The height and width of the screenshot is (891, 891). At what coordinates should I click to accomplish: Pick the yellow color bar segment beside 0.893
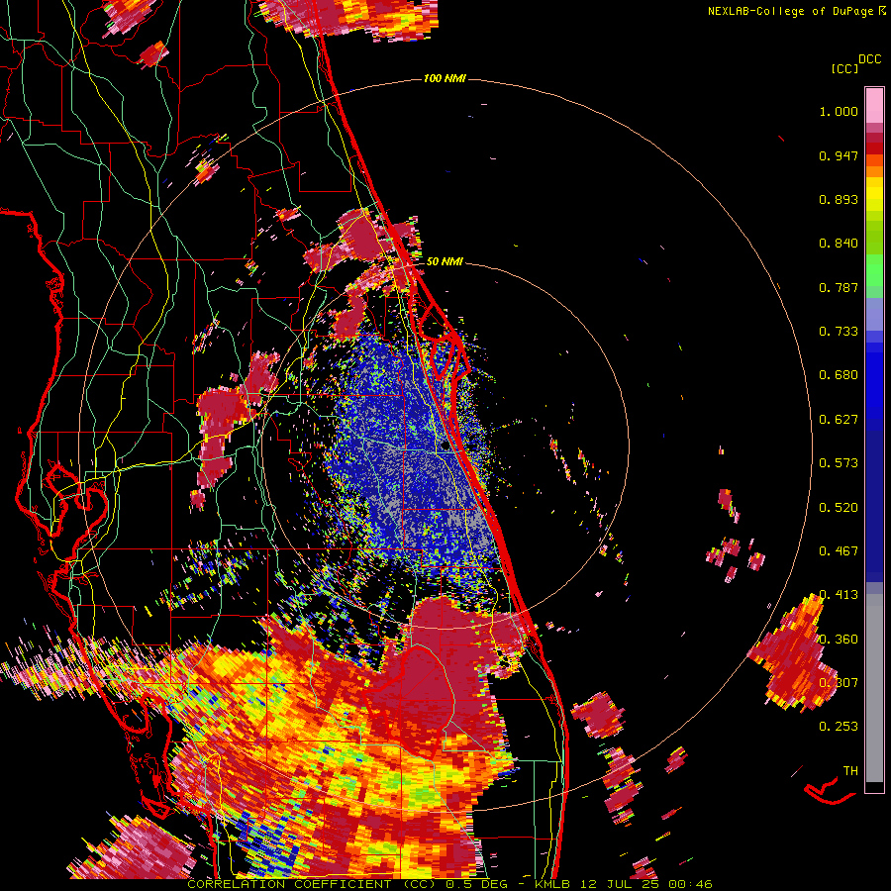[874, 195]
